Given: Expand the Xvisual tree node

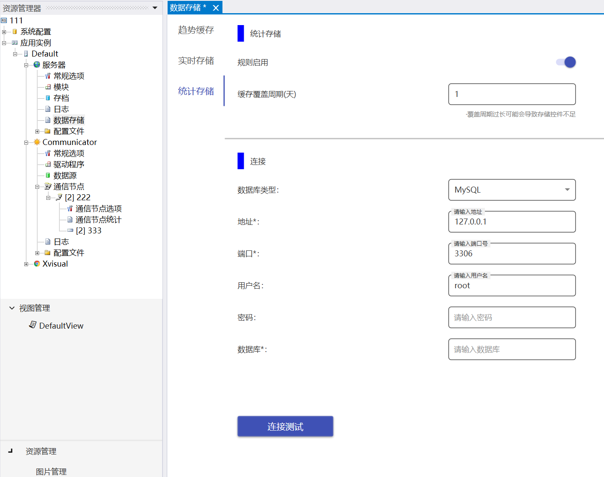Looking at the screenshot, I should pos(26,264).
